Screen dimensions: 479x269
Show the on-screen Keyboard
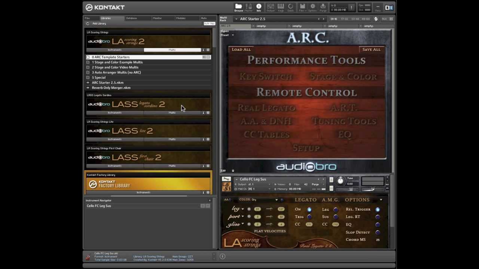(280, 7)
